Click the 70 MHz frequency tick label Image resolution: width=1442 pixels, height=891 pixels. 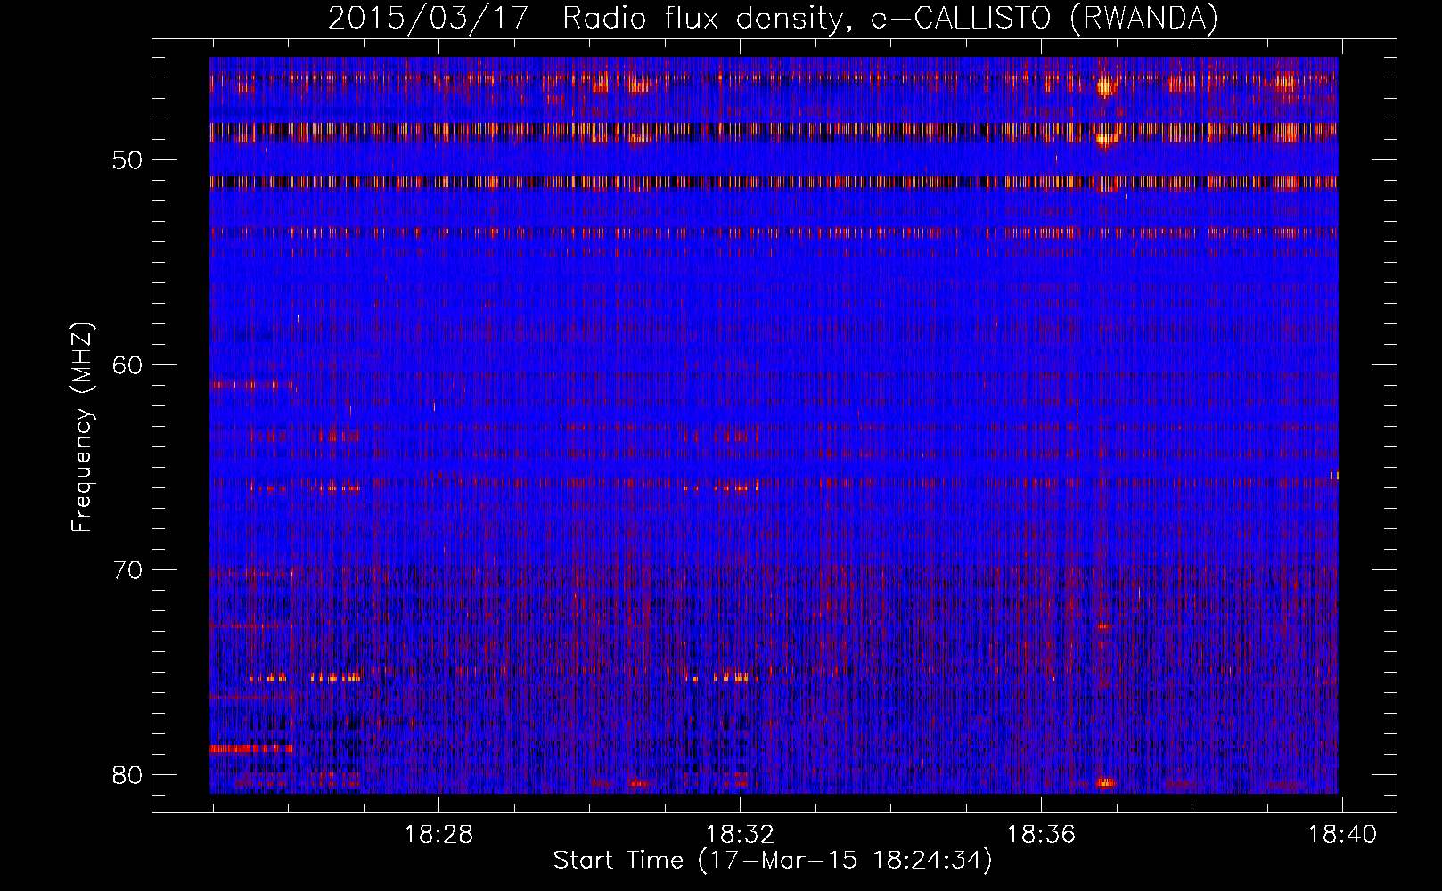coord(127,570)
